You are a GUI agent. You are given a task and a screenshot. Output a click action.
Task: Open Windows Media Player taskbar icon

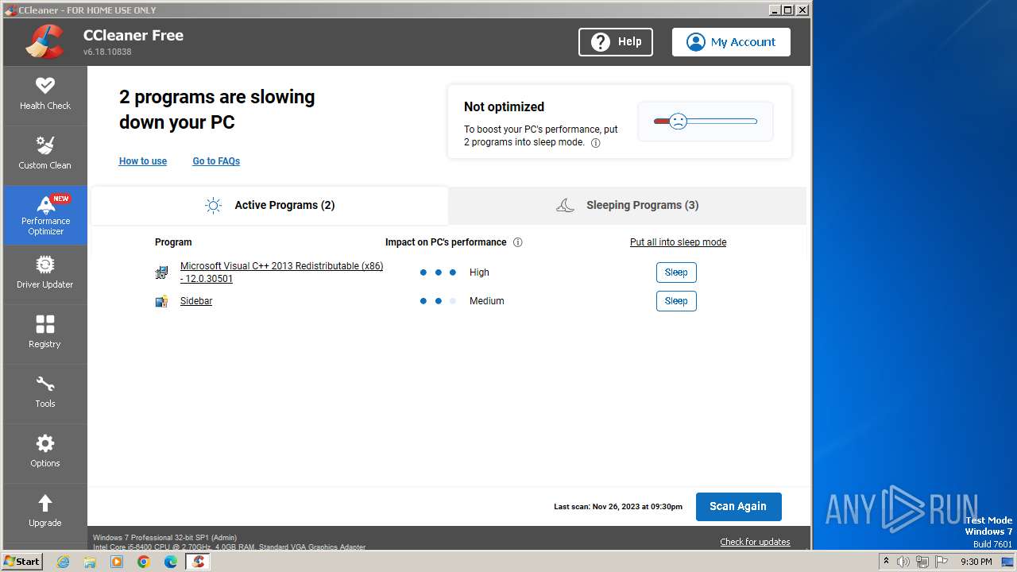point(117,562)
